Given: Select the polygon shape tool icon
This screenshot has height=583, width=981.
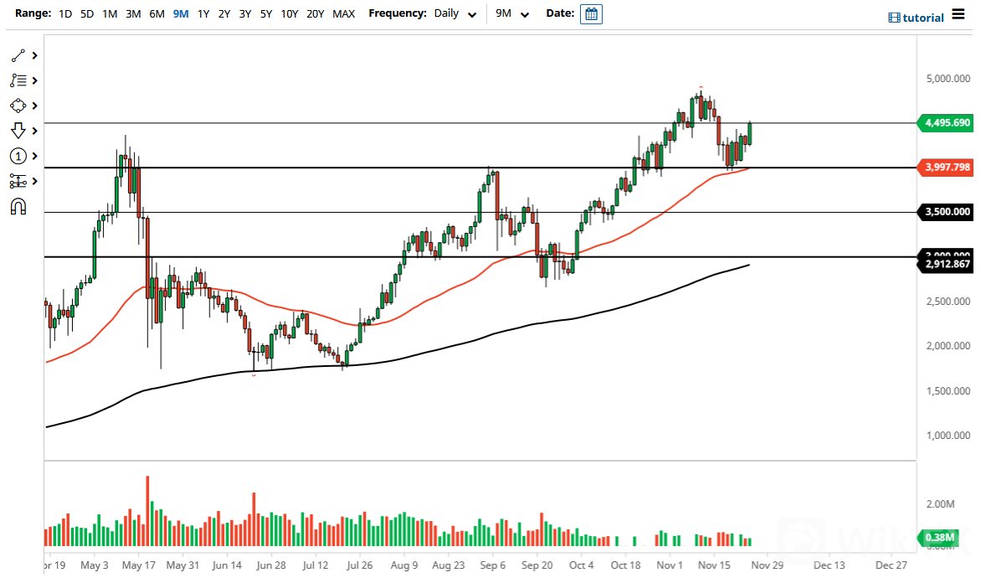Looking at the screenshot, I should (x=18, y=106).
